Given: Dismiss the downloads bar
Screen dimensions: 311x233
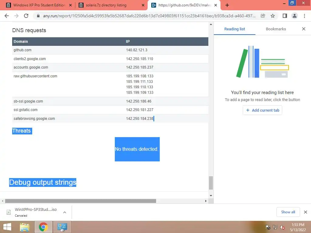Looking at the screenshot, I should (306, 212).
